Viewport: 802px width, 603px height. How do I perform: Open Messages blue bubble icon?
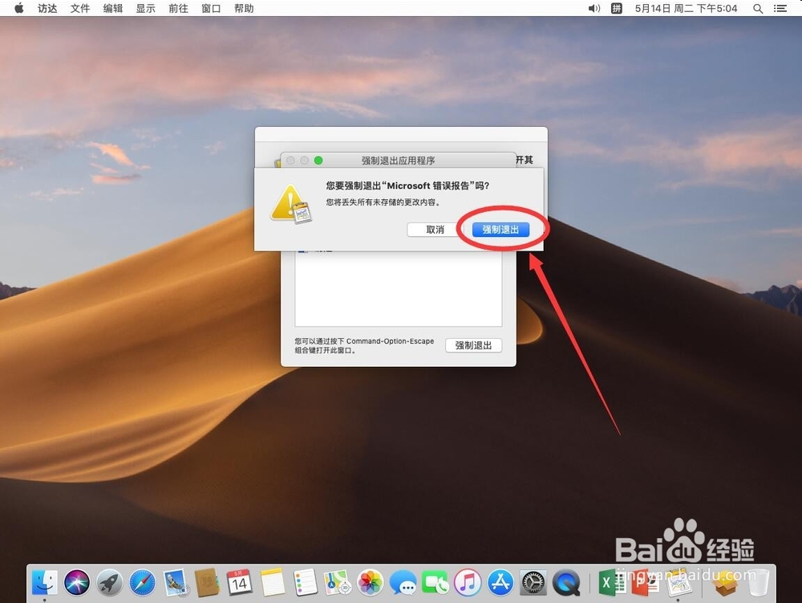403,582
